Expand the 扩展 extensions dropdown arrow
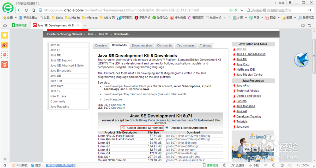 tap(246, 18)
